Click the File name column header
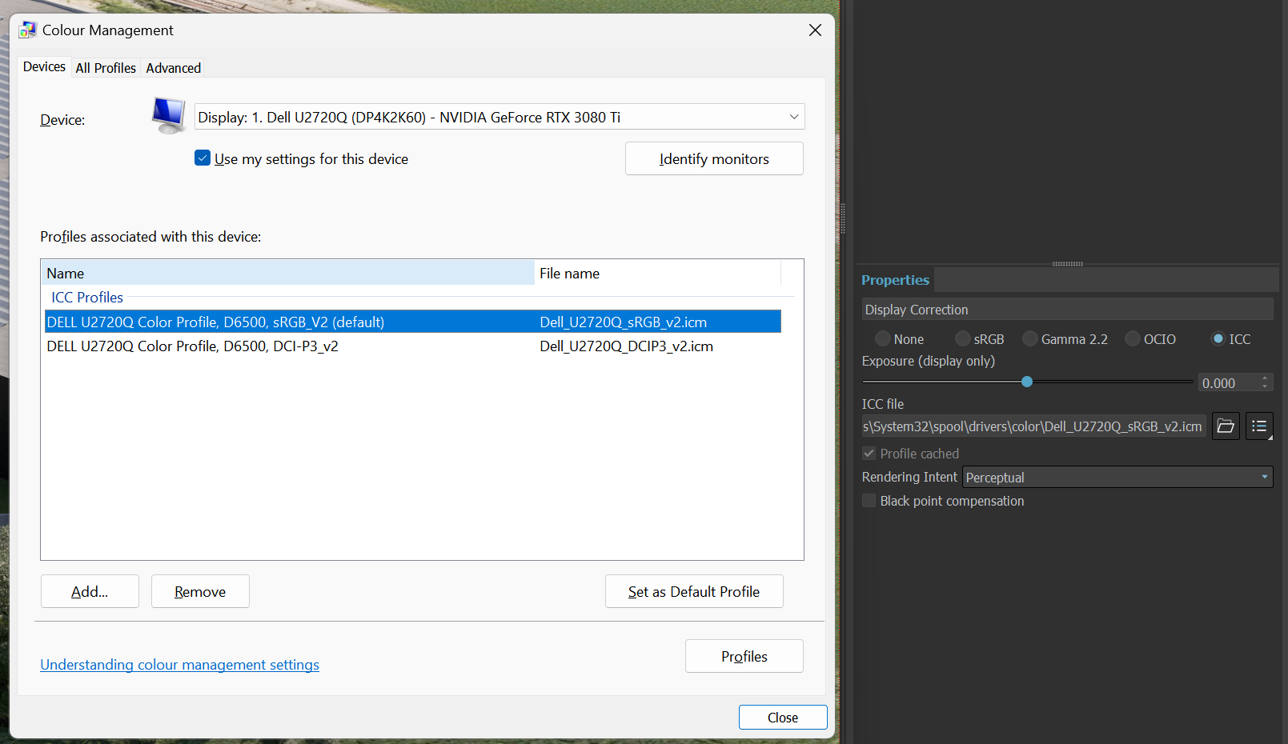 [x=657, y=273]
